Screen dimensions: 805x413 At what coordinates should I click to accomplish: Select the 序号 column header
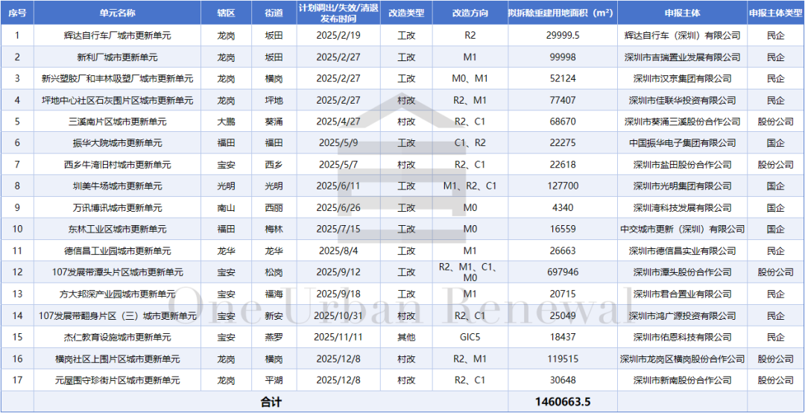(17, 13)
